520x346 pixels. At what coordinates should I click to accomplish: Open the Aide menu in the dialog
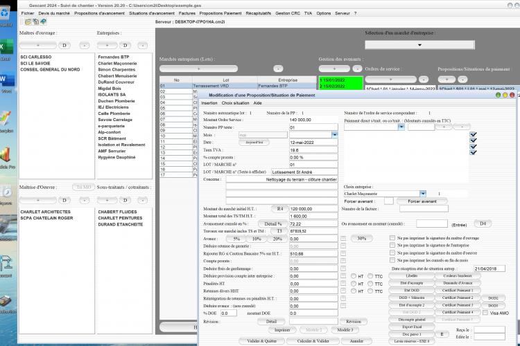[258, 103]
